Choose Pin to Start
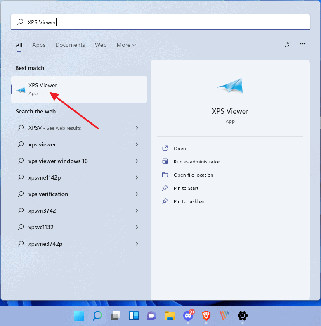 pos(186,188)
